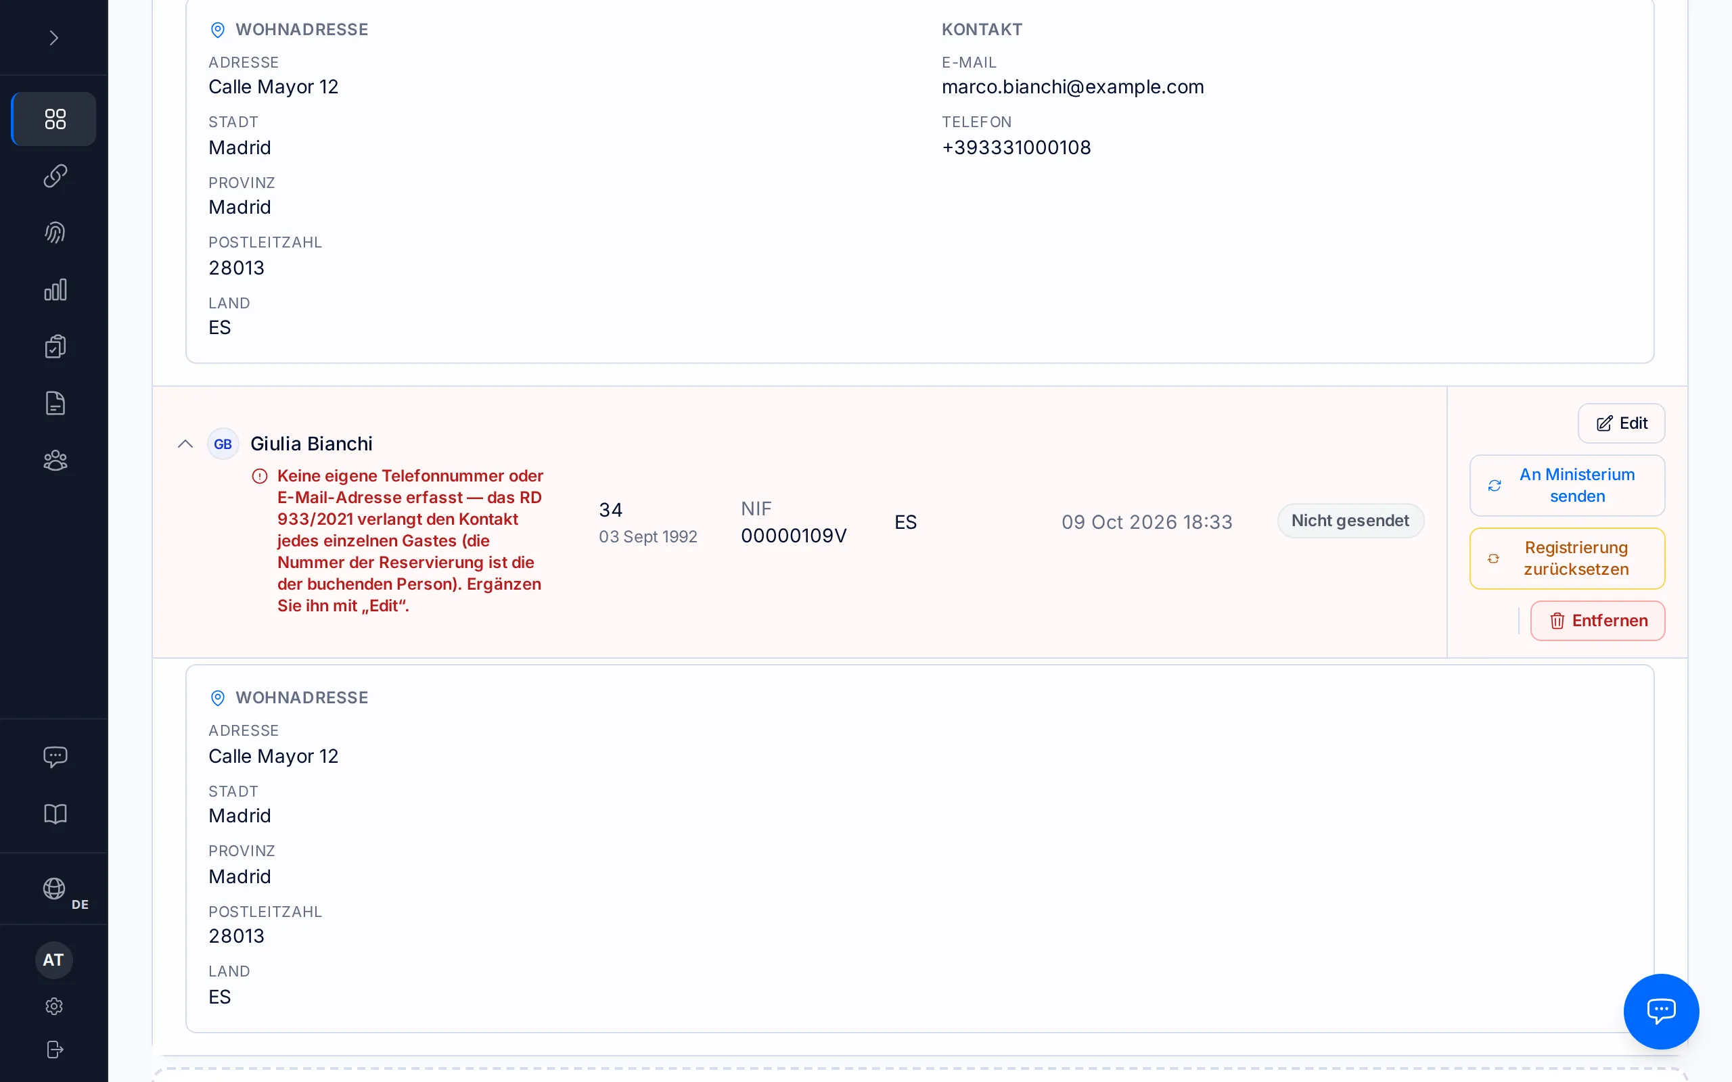
Task: Open the blue chat support bubble
Action: pyautogui.click(x=1660, y=1010)
